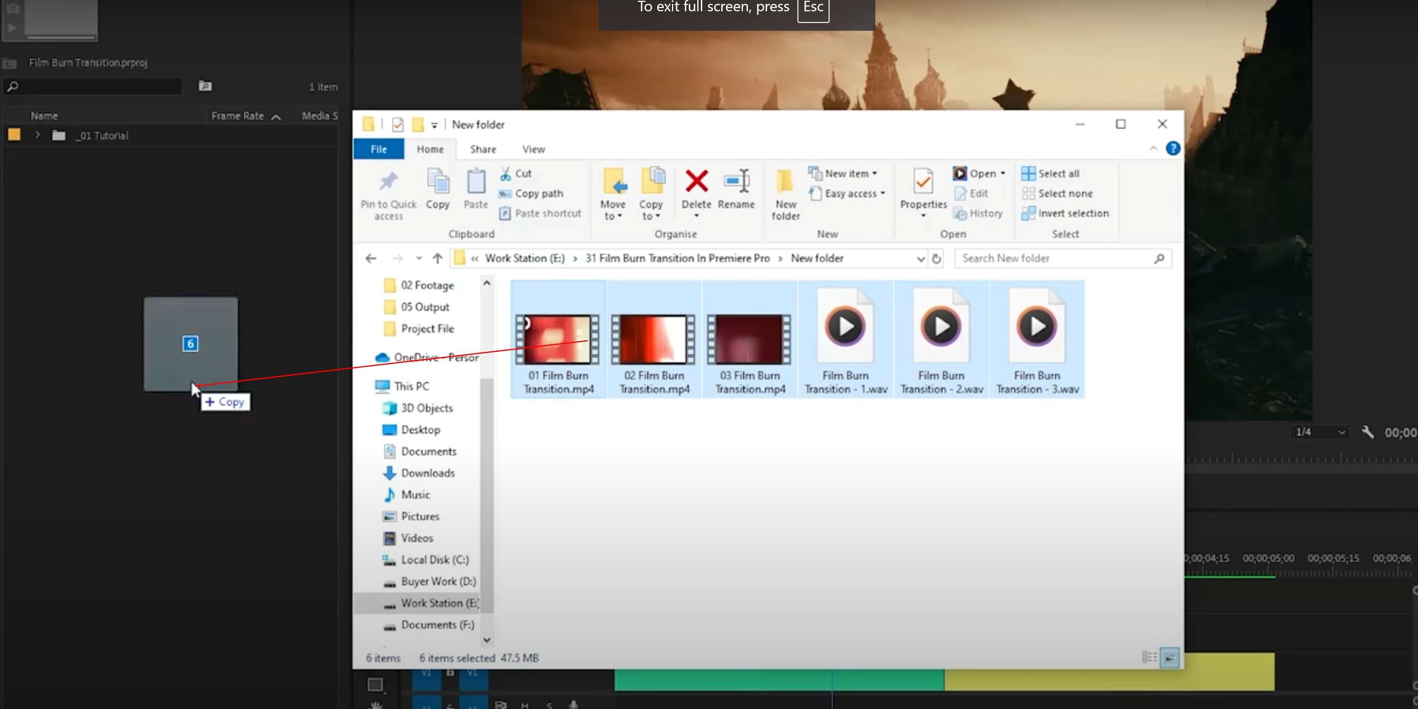Open the recent locations dropdown arrow
Viewport: 1418px width, 709px height.
418,258
